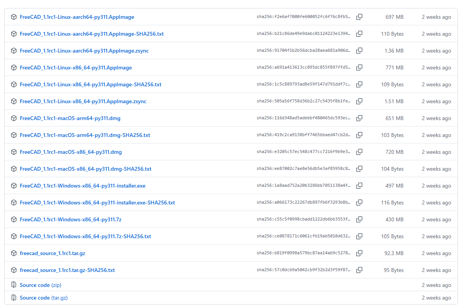Click 2 weeks ago on Source code (zip) row

(436, 285)
